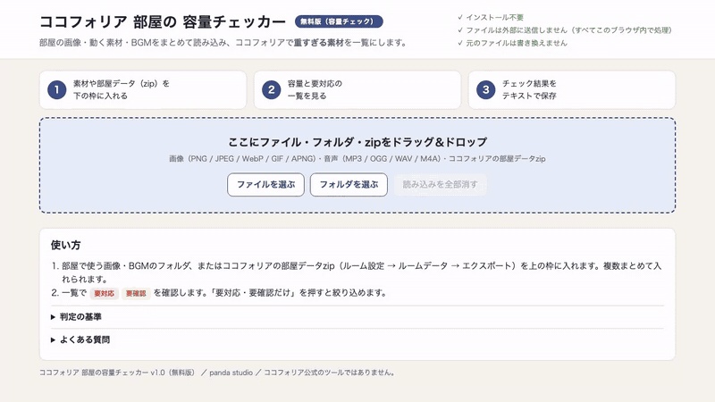
Task: Click the 無料版（容量チェック）badge
Action: click(339, 21)
